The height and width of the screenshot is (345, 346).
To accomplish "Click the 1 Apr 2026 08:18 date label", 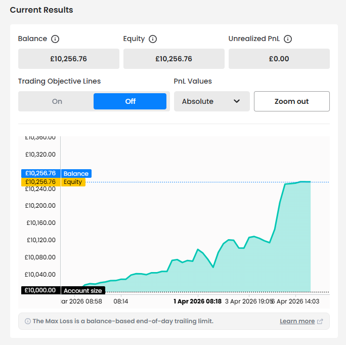I will click(x=197, y=301).
